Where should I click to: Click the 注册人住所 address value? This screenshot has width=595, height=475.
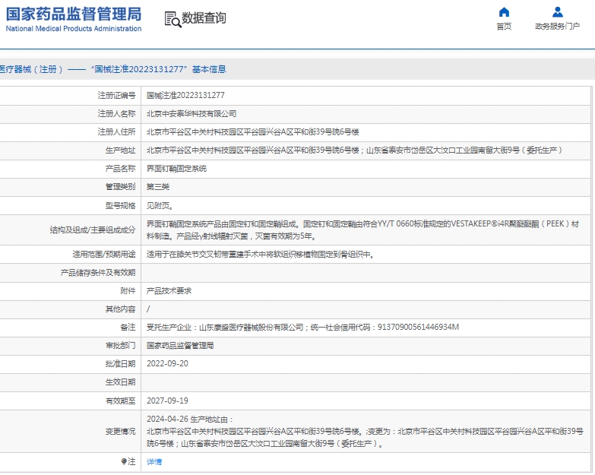pyautogui.click(x=253, y=131)
